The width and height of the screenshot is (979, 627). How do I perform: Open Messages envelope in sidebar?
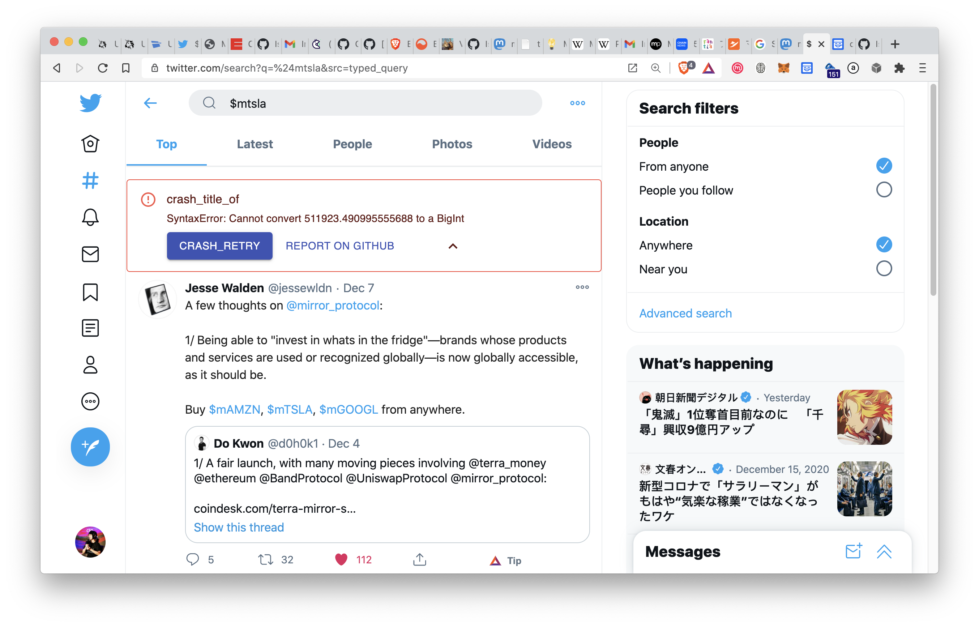[x=90, y=254]
